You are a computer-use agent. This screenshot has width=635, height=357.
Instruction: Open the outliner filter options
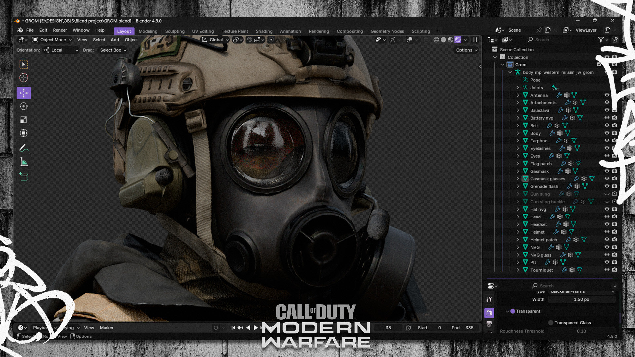tap(603, 40)
